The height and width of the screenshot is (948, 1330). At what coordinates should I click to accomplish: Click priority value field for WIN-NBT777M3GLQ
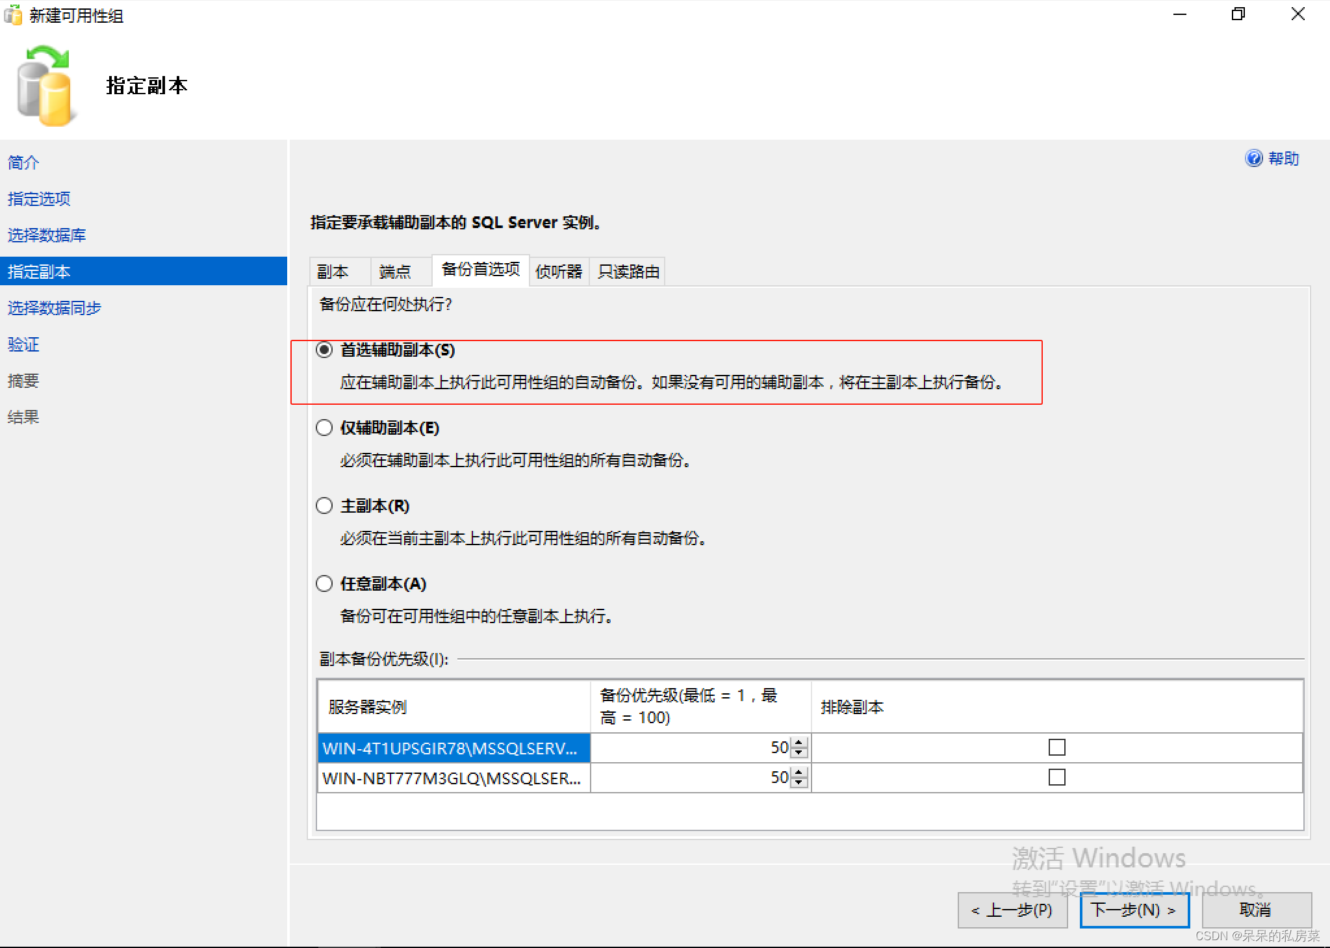692,778
